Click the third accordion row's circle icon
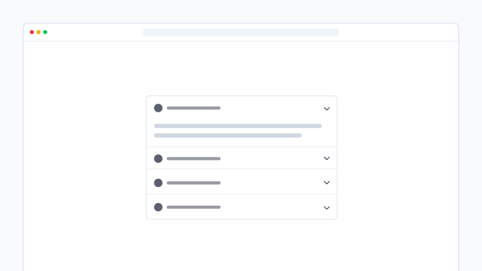Screen dimensions: 482x271 (x=158, y=183)
